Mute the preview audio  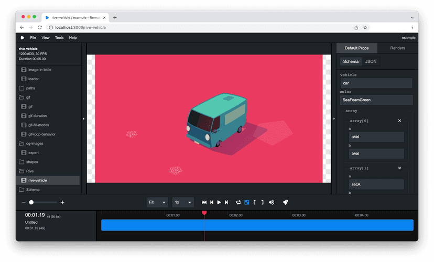(272, 202)
